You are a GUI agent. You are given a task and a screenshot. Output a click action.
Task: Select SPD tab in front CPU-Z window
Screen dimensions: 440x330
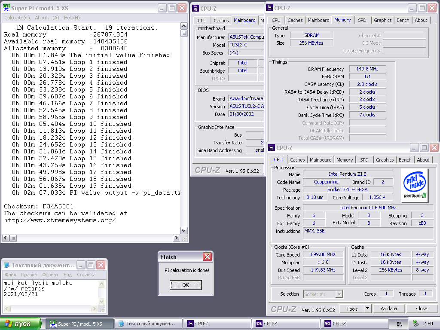pyautogui.click(x=364, y=160)
